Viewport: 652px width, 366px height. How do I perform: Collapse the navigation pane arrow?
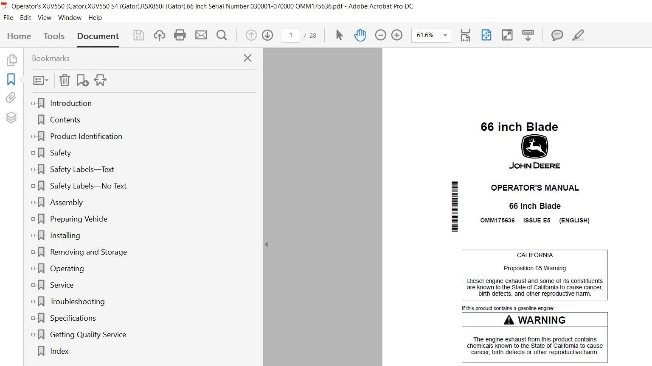pyautogui.click(x=266, y=244)
